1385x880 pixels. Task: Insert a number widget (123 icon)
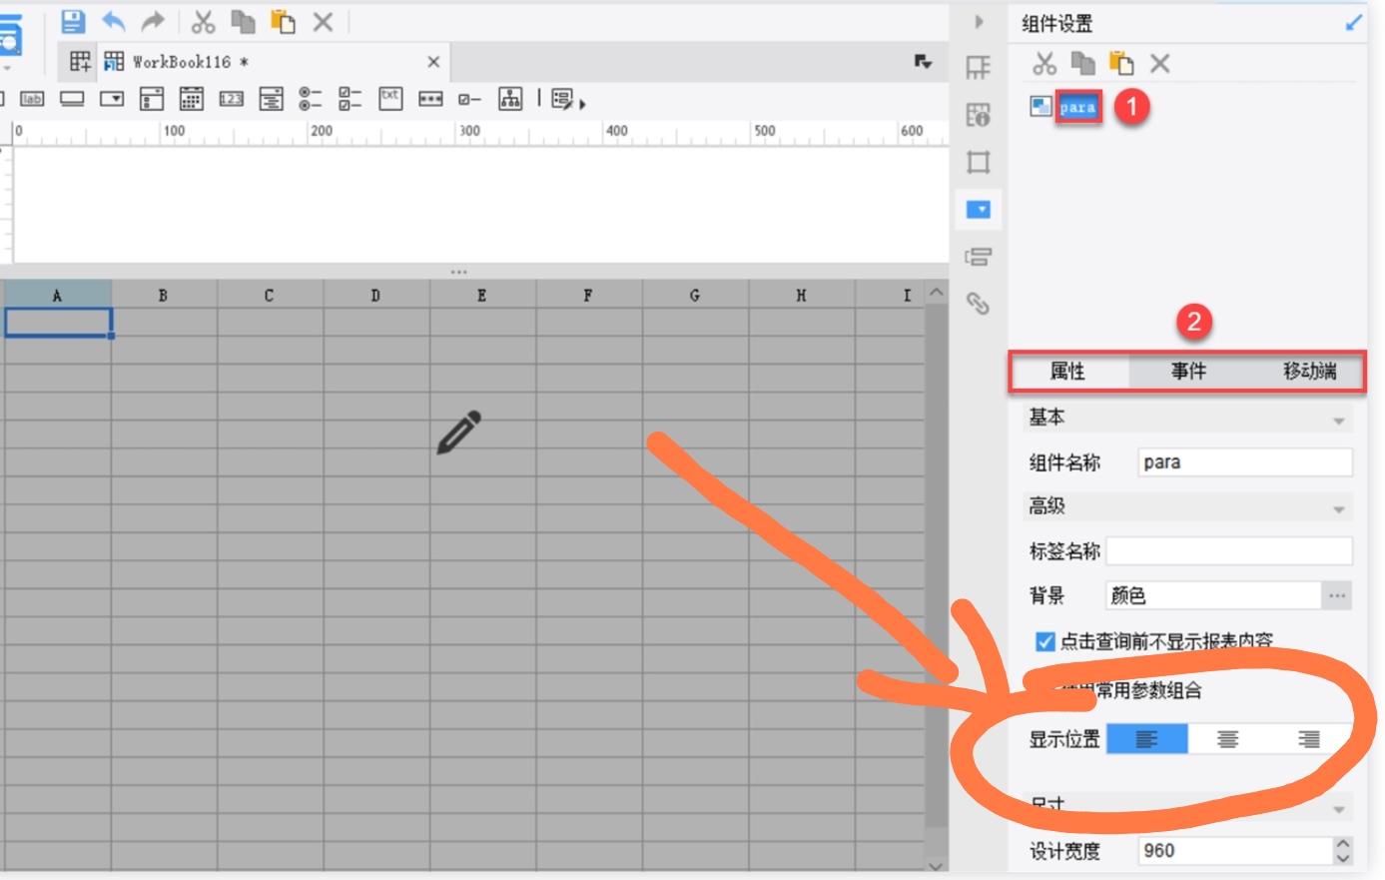[x=232, y=99]
